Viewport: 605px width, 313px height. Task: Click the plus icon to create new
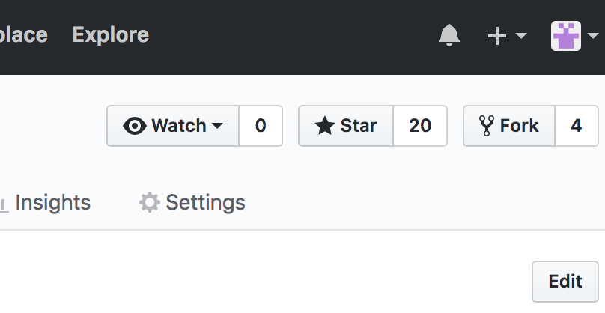(x=496, y=36)
